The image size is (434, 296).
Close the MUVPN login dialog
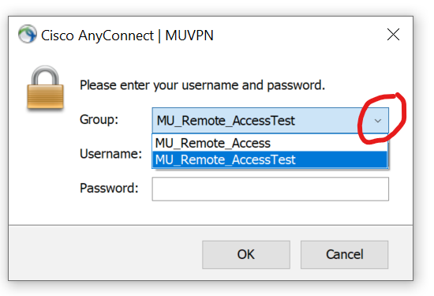pos(393,35)
